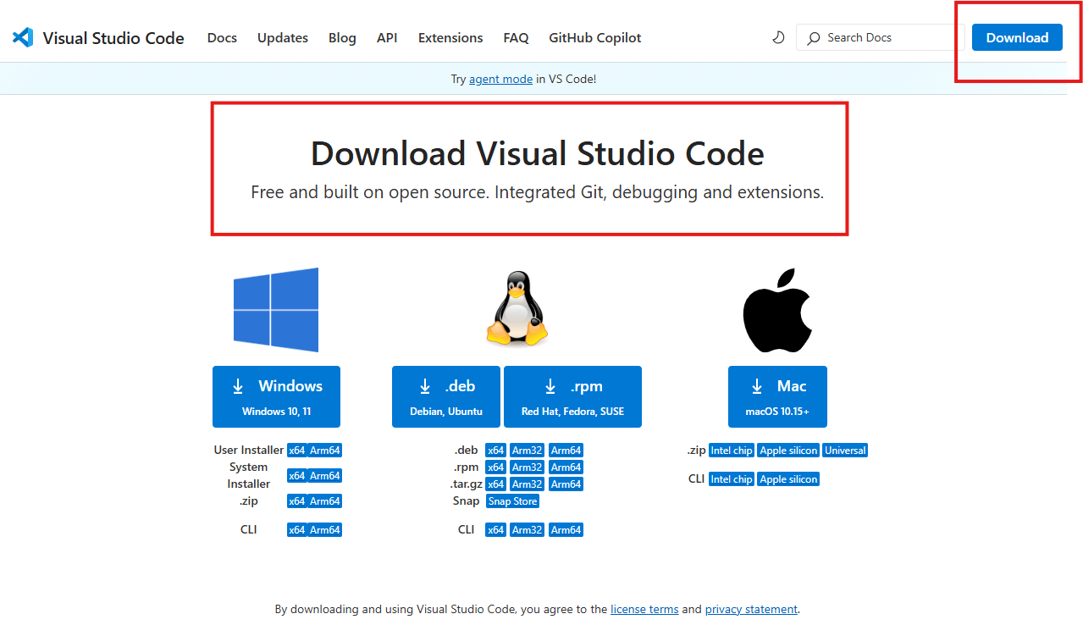Screen dimensions: 1083x625
Task: Select Mac CLI Intel chip download
Action: tap(732, 479)
